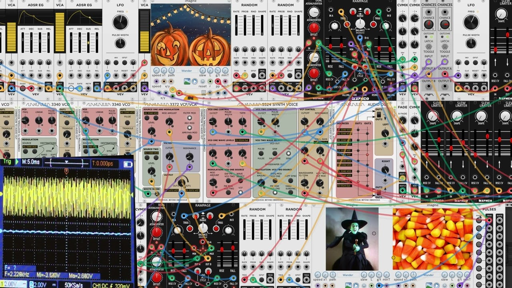
Task: Click the T:0.000ps readout on the oscilloscope
Action: click(x=102, y=163)
